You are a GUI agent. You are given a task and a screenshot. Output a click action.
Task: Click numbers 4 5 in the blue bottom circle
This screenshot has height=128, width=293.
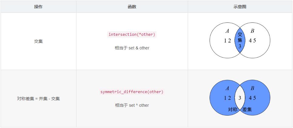click(x=252, y=98)
